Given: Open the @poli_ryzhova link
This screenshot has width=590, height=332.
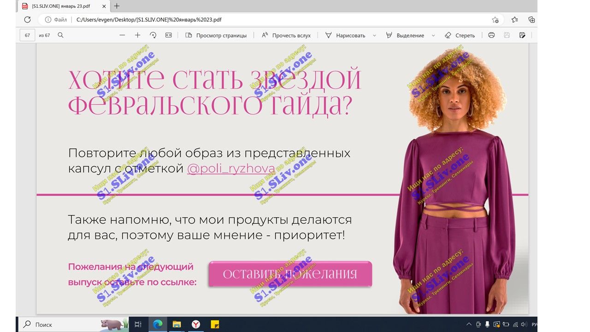Looking at the screenshot, I should tap(231, 169).
